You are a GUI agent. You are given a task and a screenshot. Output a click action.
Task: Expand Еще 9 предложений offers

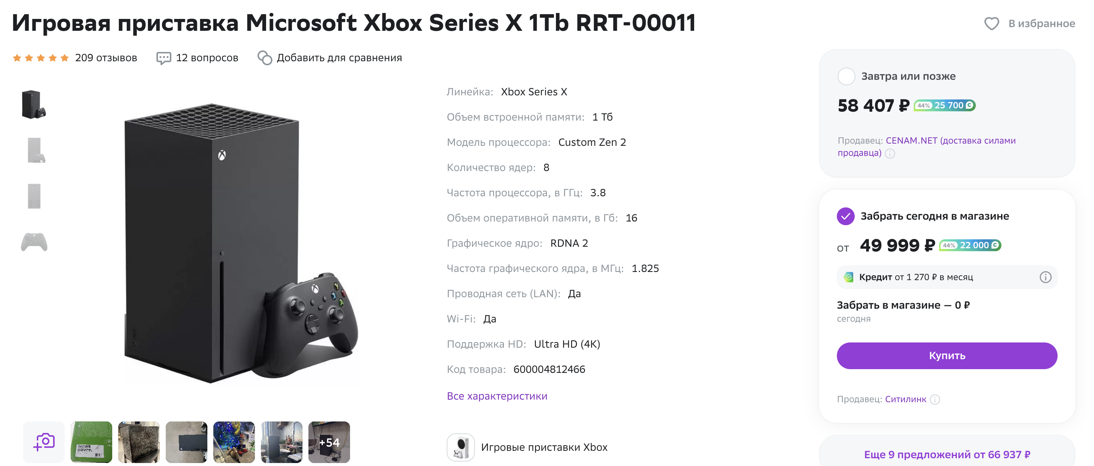tap(946, 454)
